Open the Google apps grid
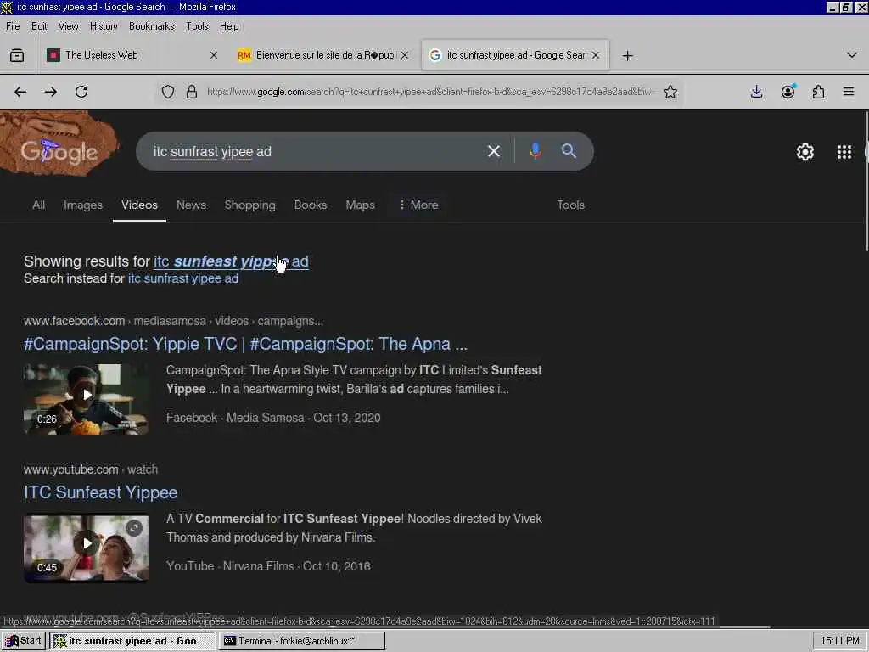 click(844, 152)
